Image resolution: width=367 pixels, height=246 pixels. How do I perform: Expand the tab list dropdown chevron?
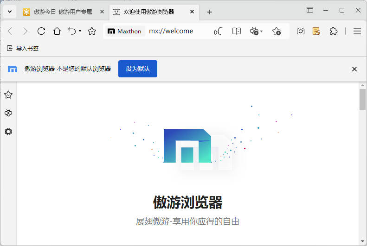(x=9, y=12)
